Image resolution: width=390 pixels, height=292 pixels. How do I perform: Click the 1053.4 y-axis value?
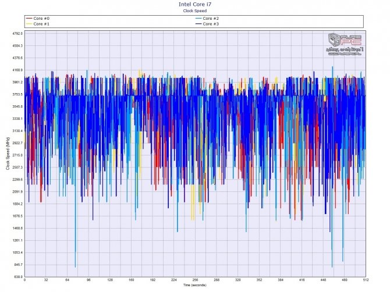[x=18, y=252]
